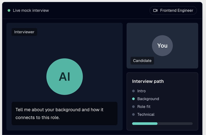
Task: Click the interviewer question about your background
Action: (x=65, y=113)
